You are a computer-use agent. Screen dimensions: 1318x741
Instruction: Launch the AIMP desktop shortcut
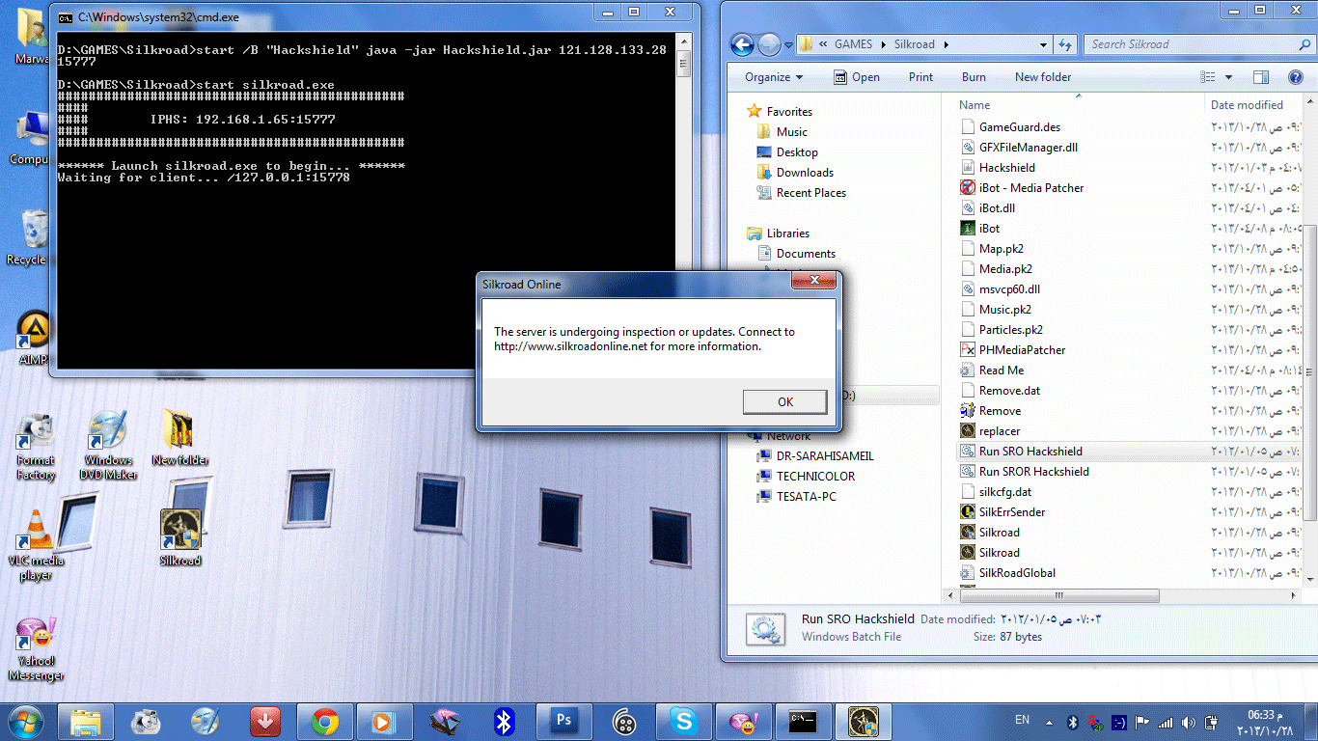[x=35, y=338]
